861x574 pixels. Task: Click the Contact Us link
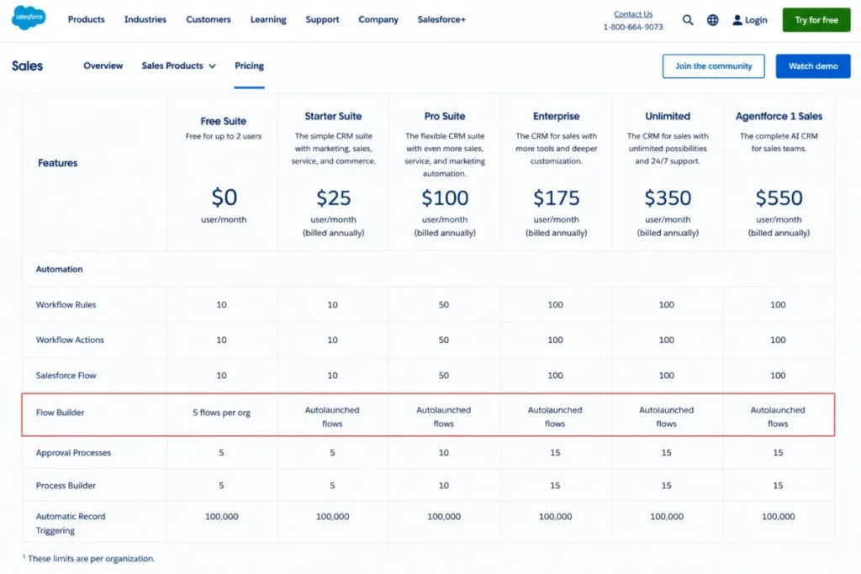click(x=633, y=14)
